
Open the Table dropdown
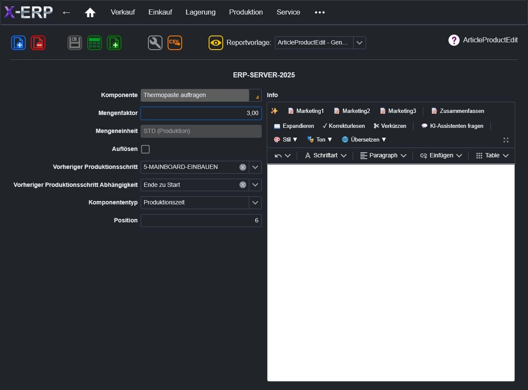[x=492, y=156]
